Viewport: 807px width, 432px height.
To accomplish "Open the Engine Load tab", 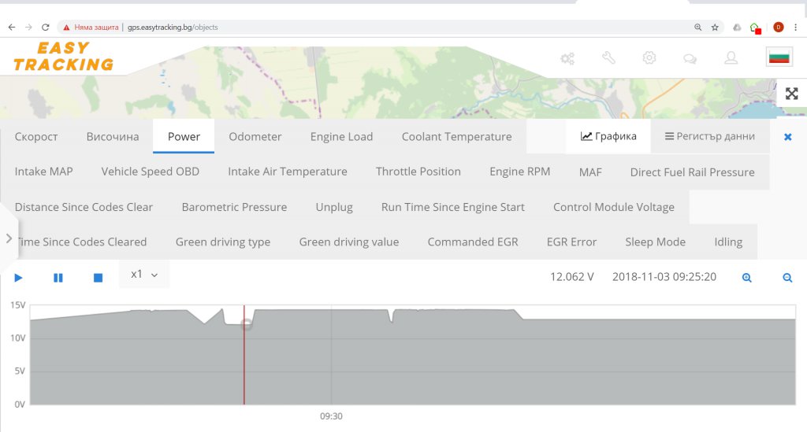I will 342,137.
